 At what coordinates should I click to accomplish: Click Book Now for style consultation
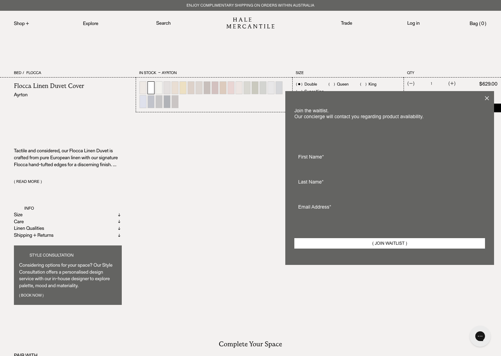31,295
